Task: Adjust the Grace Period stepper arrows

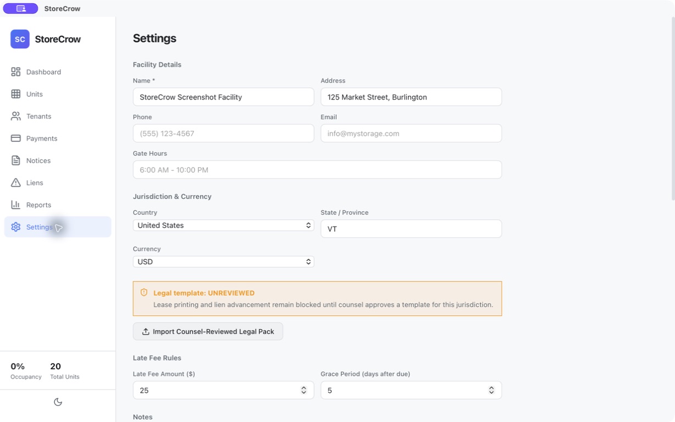Action: click(491, 390)
